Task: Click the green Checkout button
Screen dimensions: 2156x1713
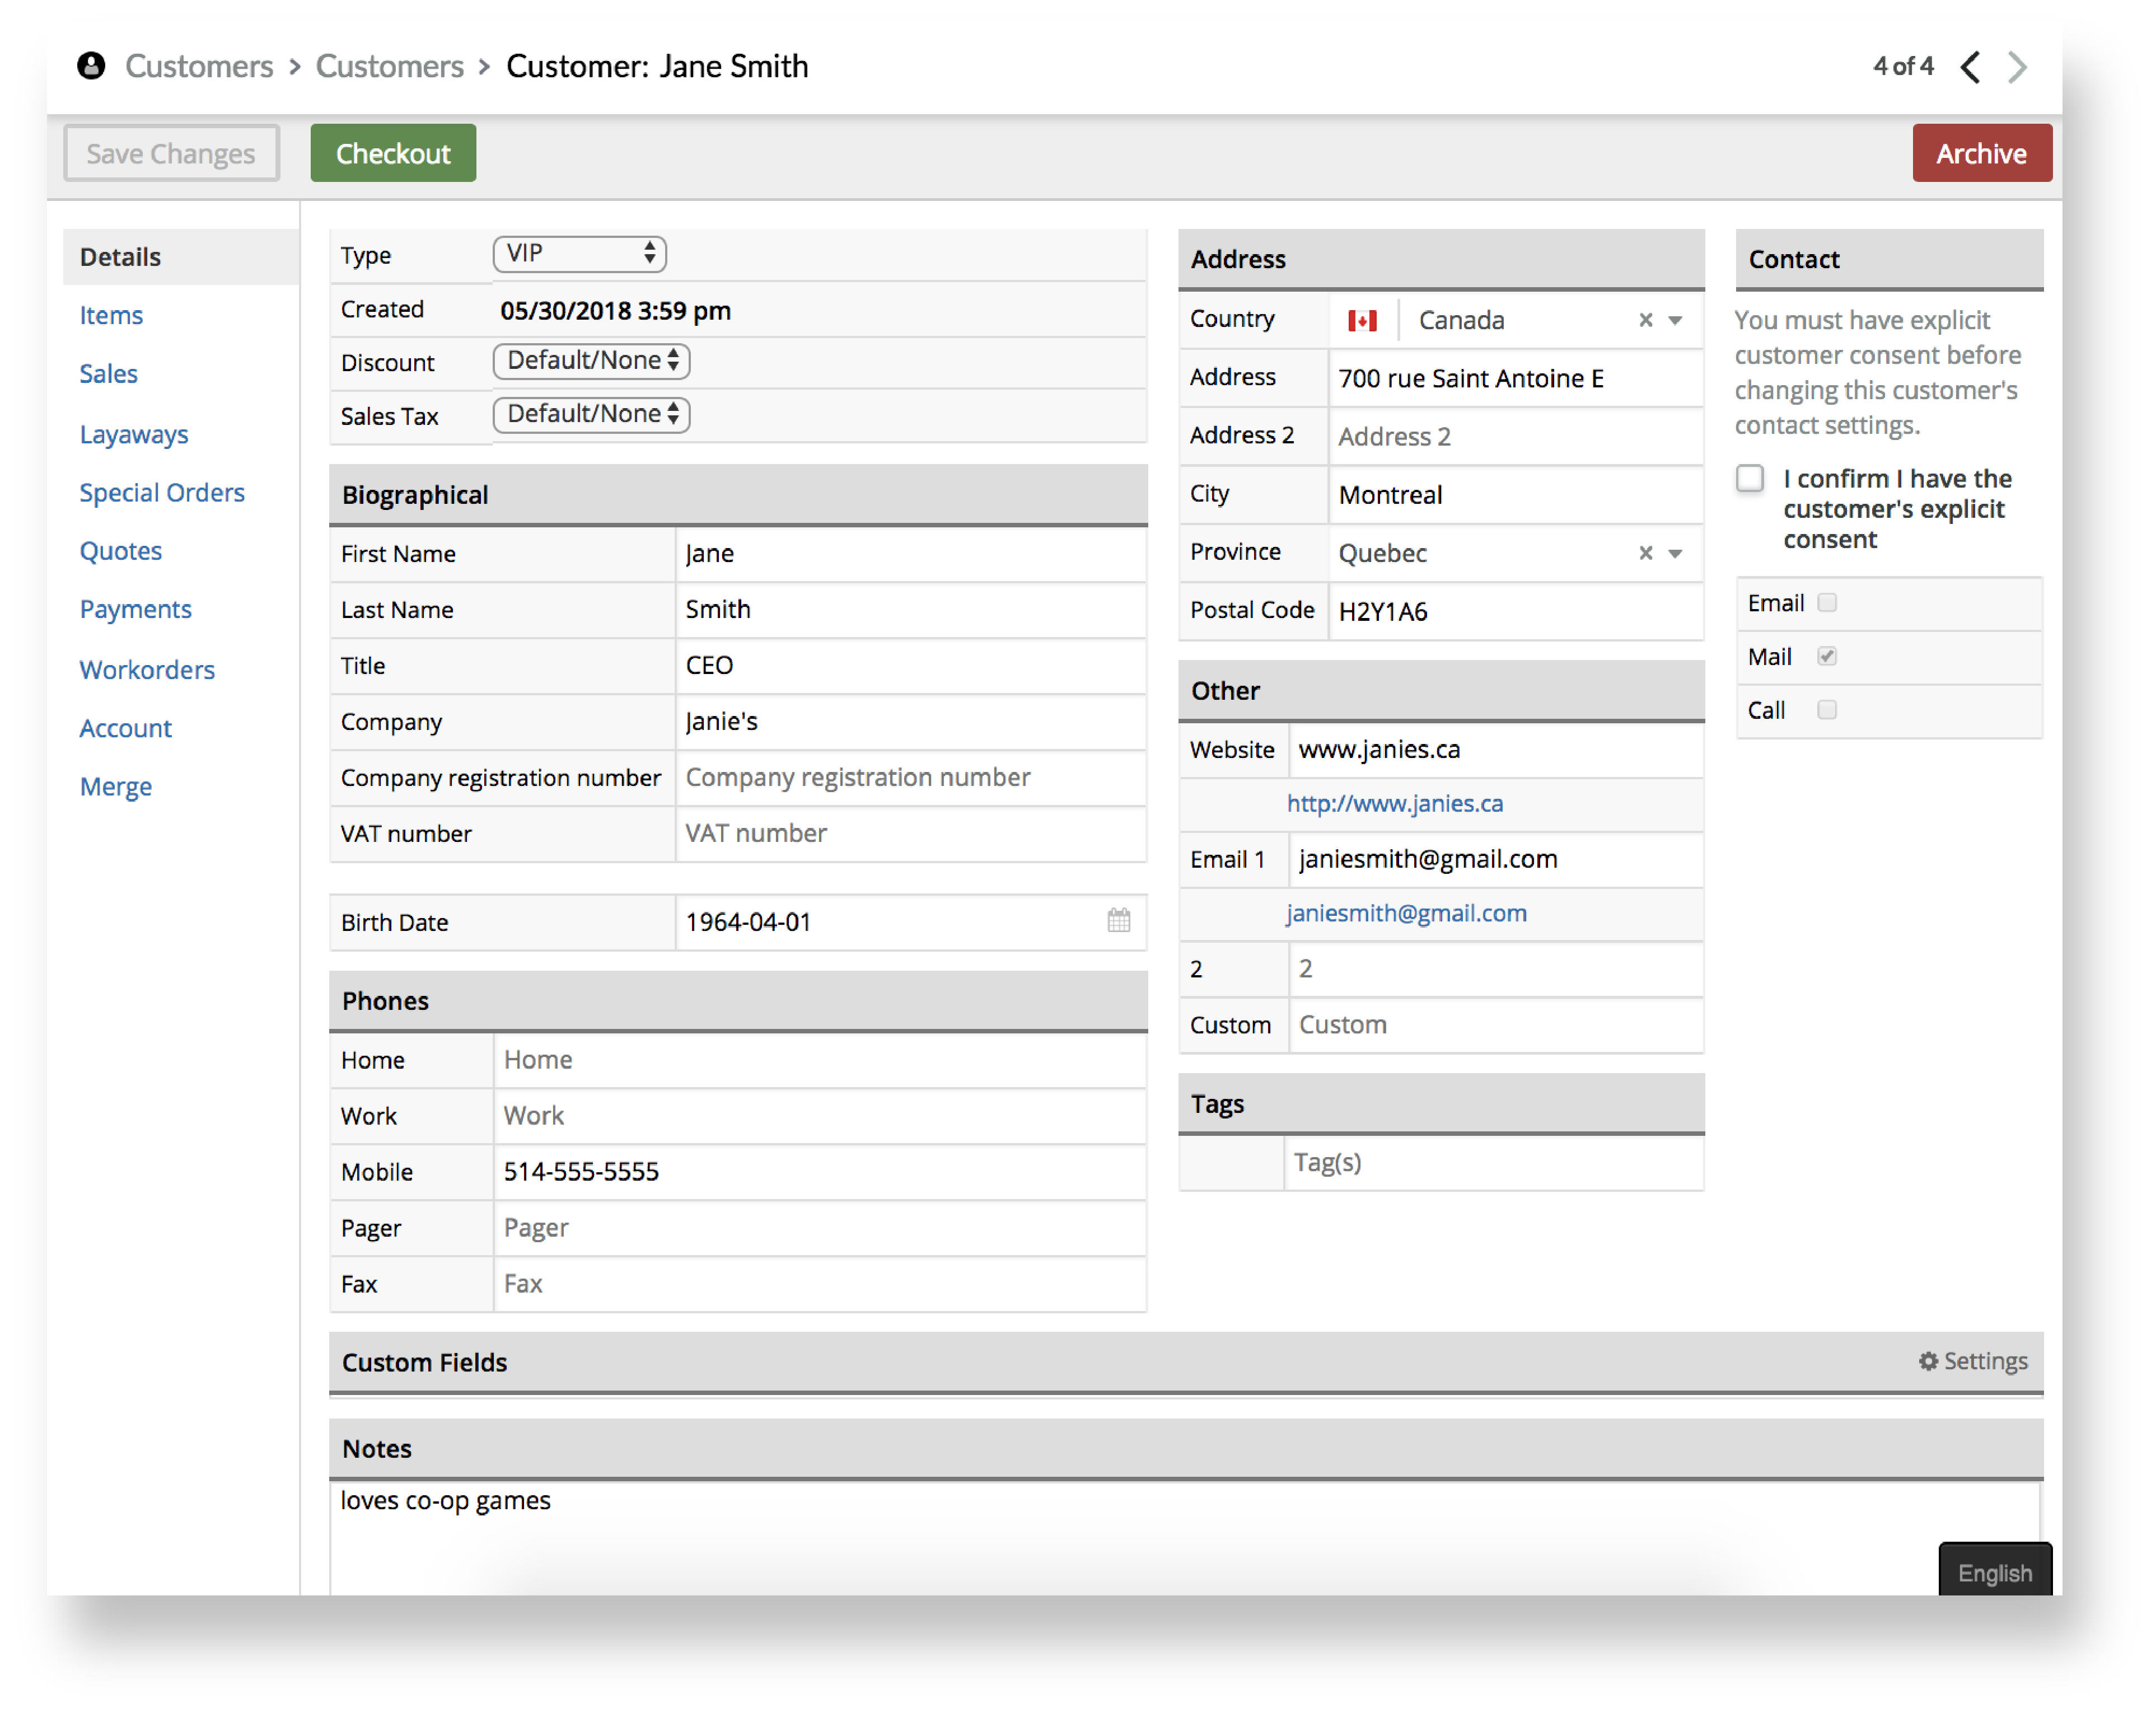Action: [393, 153]
